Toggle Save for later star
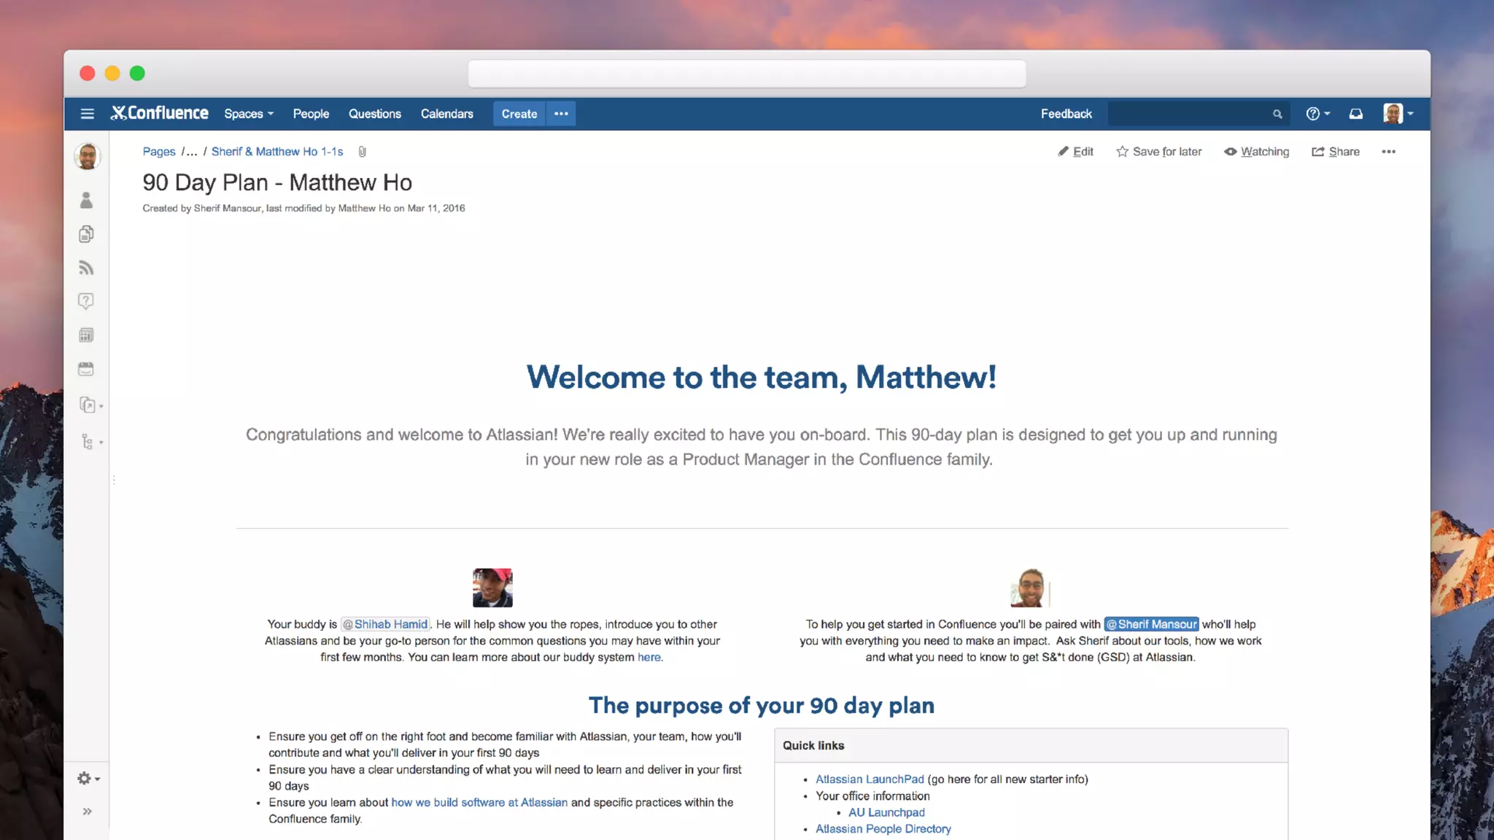1494x840 pixels. coord(1158,152)
